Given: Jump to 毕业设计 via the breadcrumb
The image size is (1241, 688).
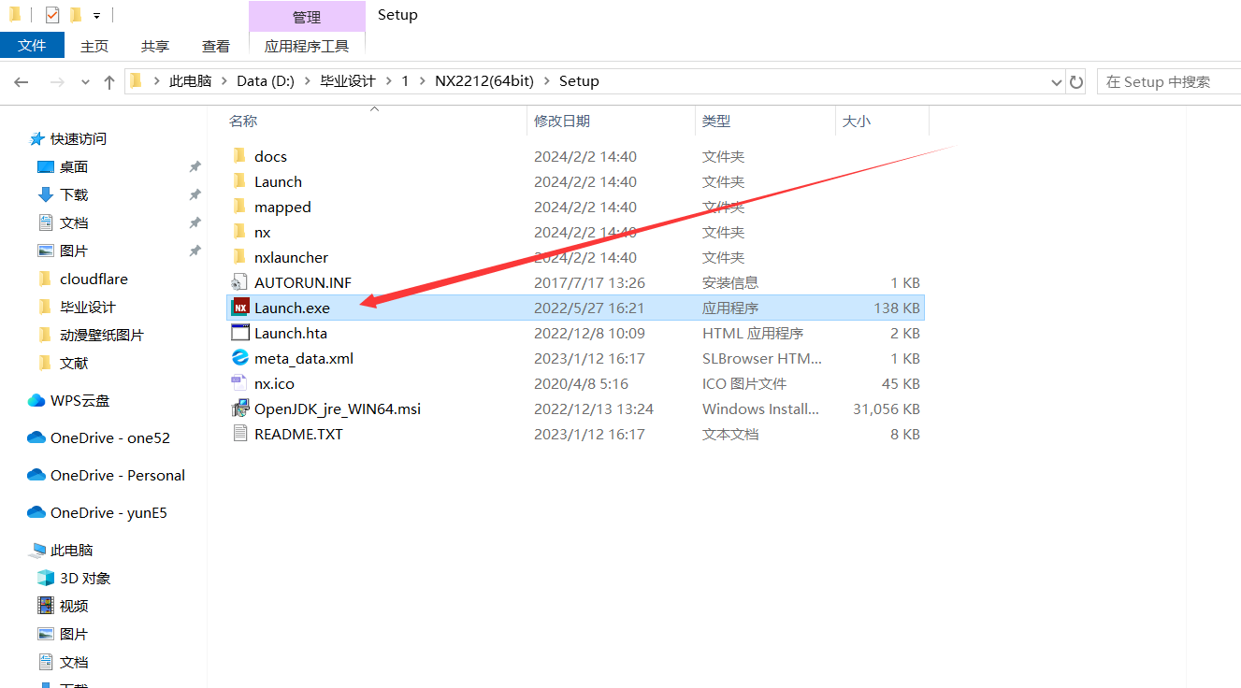Looking at the screenshot, I should pyautogui.click(x=348, y=81).
